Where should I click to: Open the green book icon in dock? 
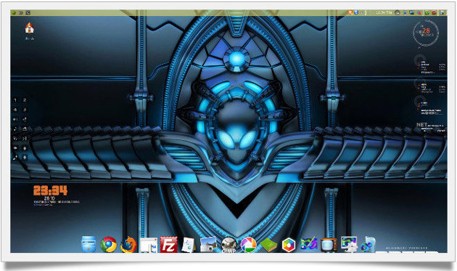(268, 245)
